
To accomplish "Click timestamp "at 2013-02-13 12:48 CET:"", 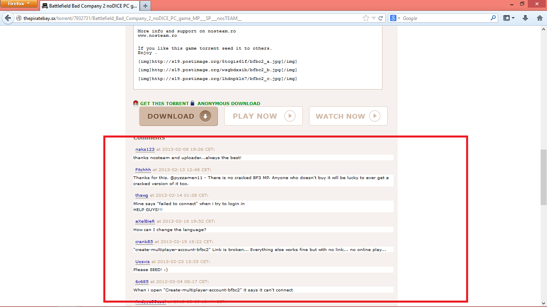I will pyautogui.click(x=182, y=169).
